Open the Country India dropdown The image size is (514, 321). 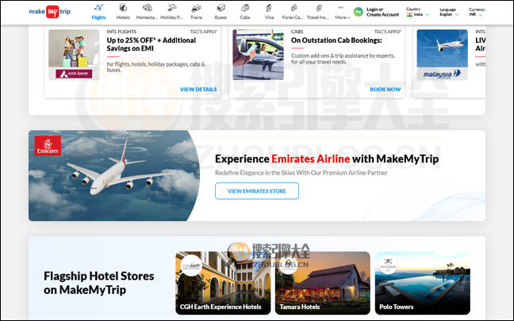pyautogui.click(x=417, y=12)
